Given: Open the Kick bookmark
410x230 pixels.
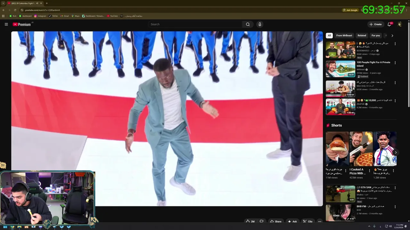Looking at the screenshot, I should click(x=13, y=16).
